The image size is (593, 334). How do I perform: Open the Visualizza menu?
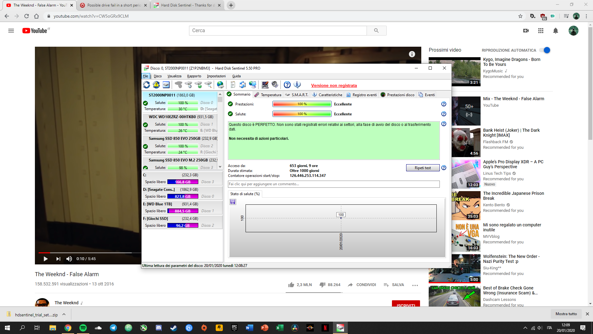click(174, 76)
